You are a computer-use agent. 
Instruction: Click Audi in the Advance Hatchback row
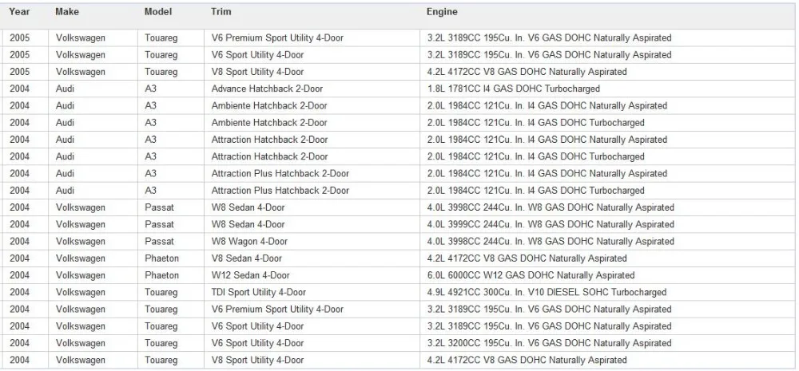65,89
